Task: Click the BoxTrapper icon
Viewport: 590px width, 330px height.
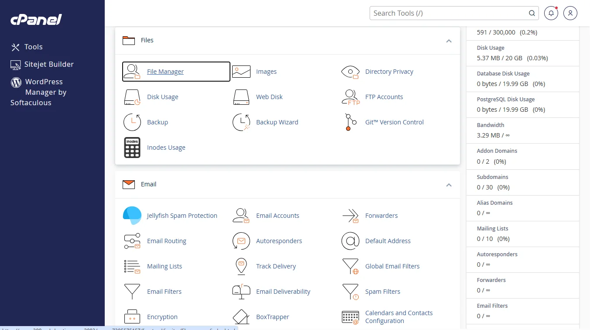Action: tap(241, 317)
